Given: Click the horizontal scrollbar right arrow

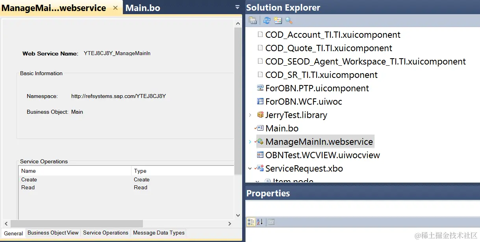Looking at the screenshot, I should 230,224.
